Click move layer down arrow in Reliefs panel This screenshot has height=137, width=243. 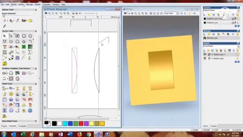click(238, 62)
